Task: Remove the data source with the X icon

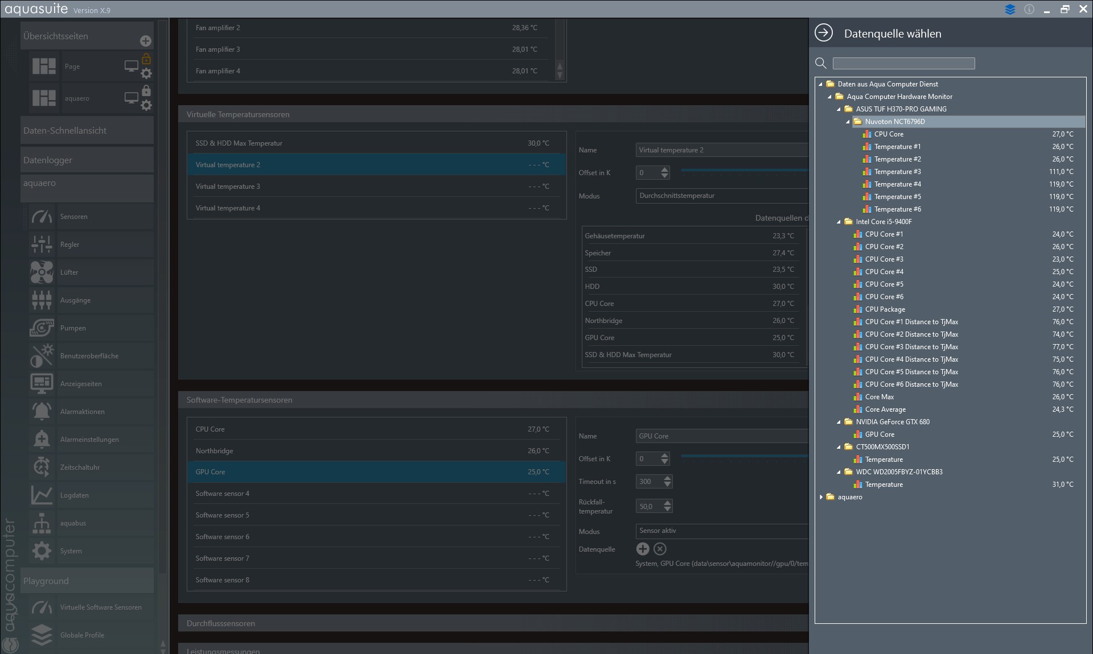Action: tap(660, 549)
